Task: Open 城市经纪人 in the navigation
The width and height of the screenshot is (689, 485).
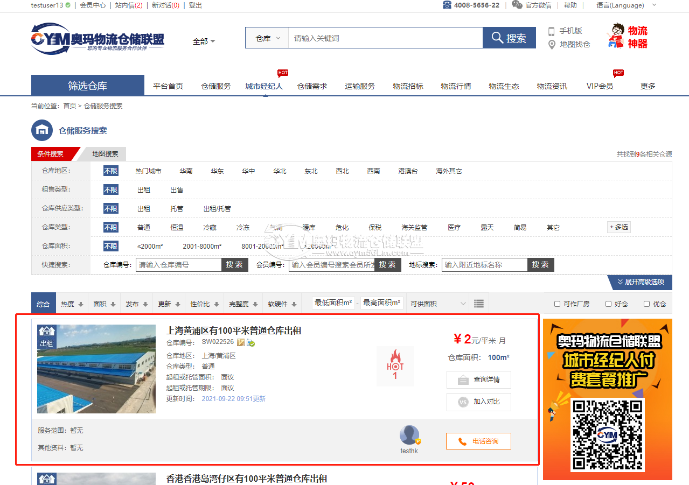Action: 264,86
